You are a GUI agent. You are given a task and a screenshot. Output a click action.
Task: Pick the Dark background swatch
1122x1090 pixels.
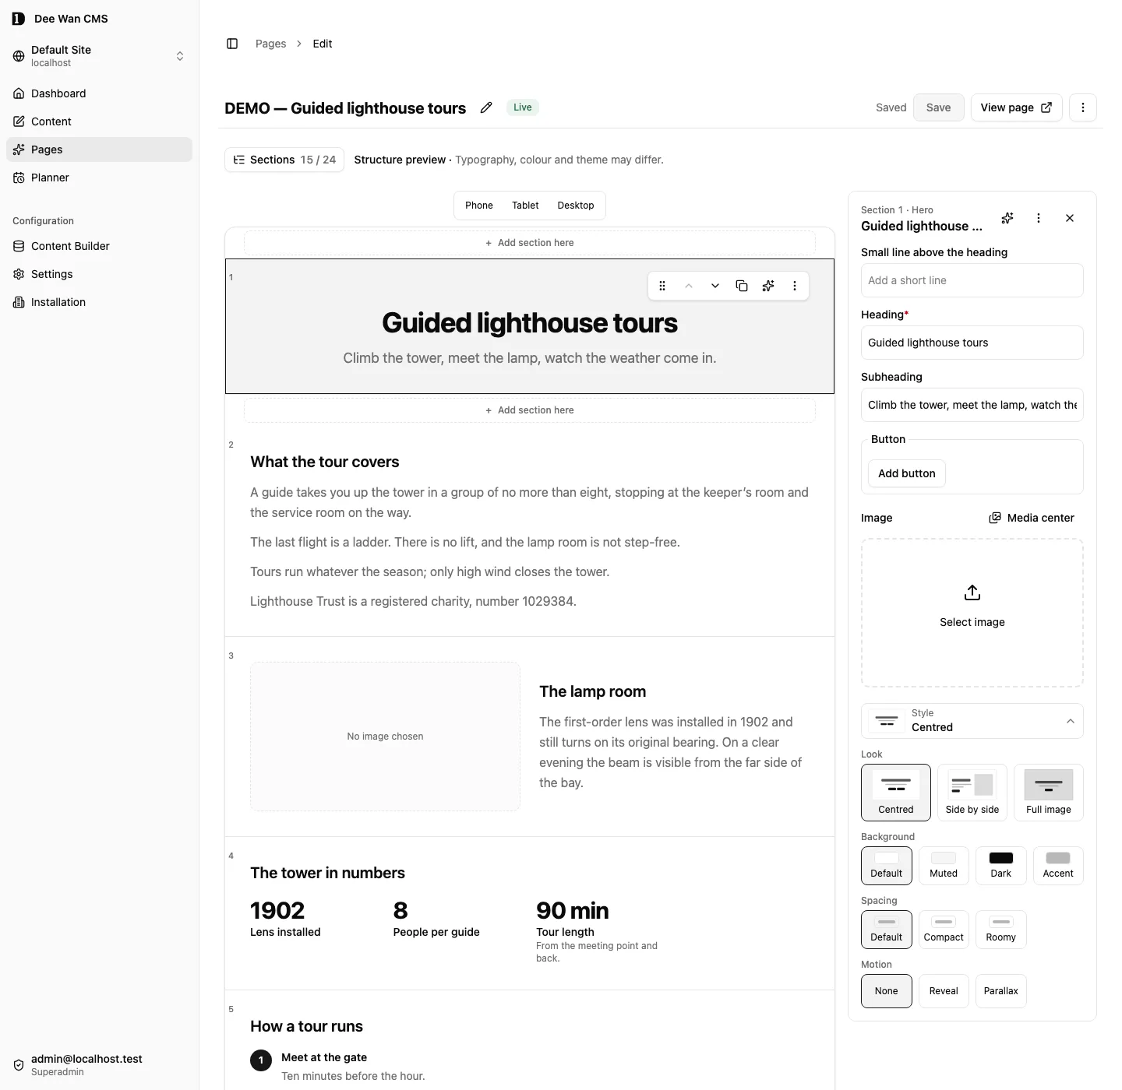pos(1001,866)
